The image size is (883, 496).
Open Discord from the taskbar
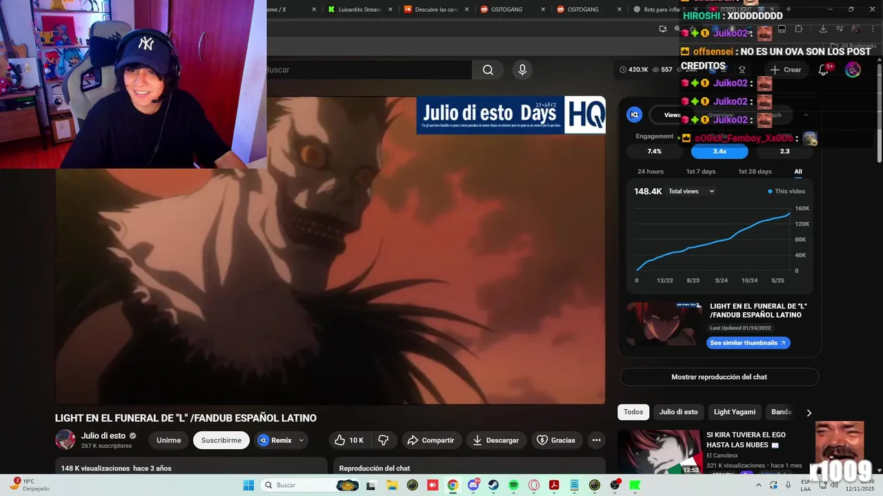pos(473,485)
